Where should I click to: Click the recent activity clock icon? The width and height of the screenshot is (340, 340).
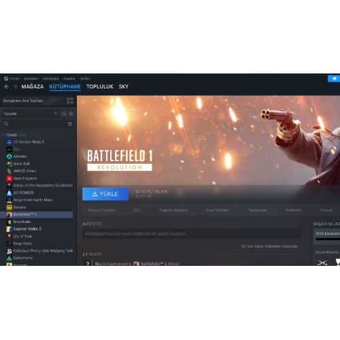pos(64,114)
